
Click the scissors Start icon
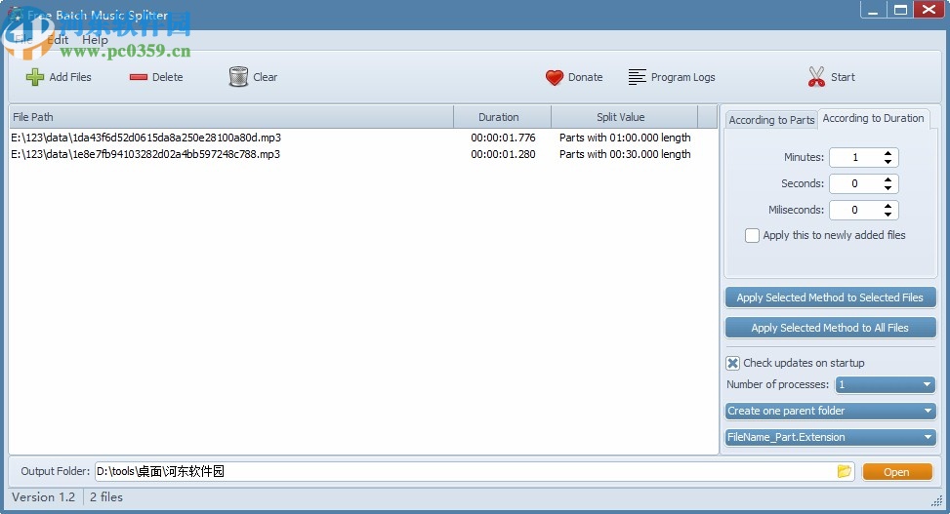[x=816, y=77]
